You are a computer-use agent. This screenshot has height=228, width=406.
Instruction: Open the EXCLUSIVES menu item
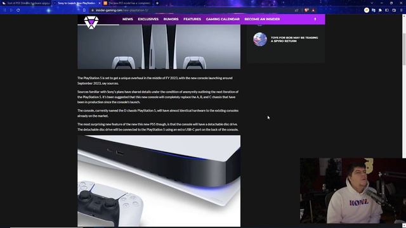pos(148,19)
